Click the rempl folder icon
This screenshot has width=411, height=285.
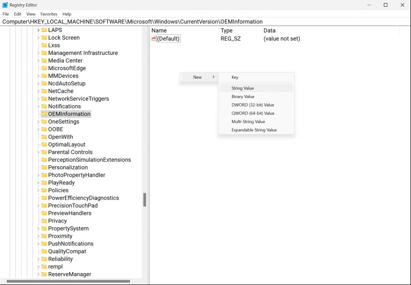coord(44,266)
